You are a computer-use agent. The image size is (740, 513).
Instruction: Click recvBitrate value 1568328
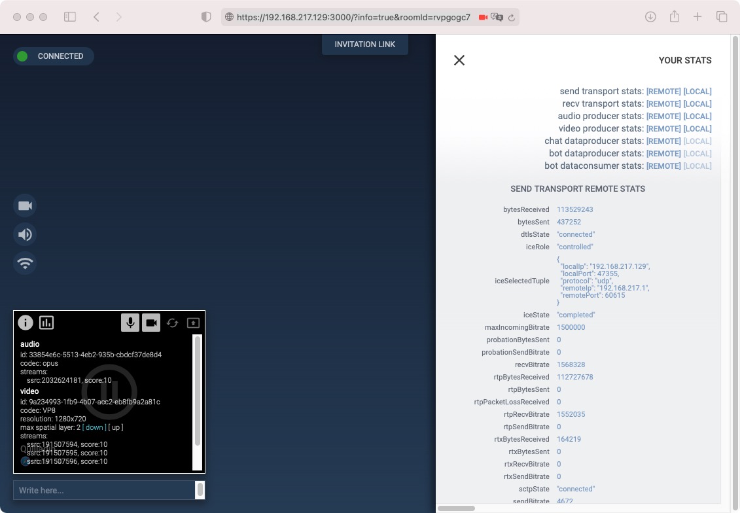pos(571,365)
